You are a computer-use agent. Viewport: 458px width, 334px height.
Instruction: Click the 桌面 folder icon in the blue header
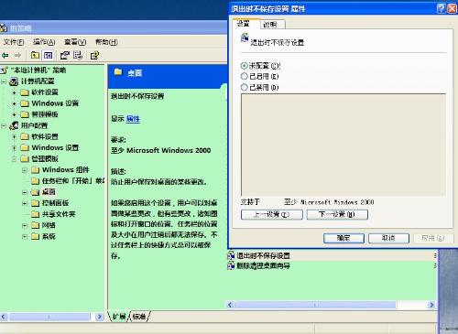tap(118, 72)
